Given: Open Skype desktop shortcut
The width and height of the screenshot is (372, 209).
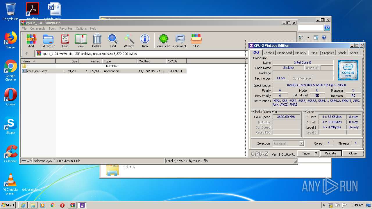Looking at the screenshot, I should tap(10, 125).
